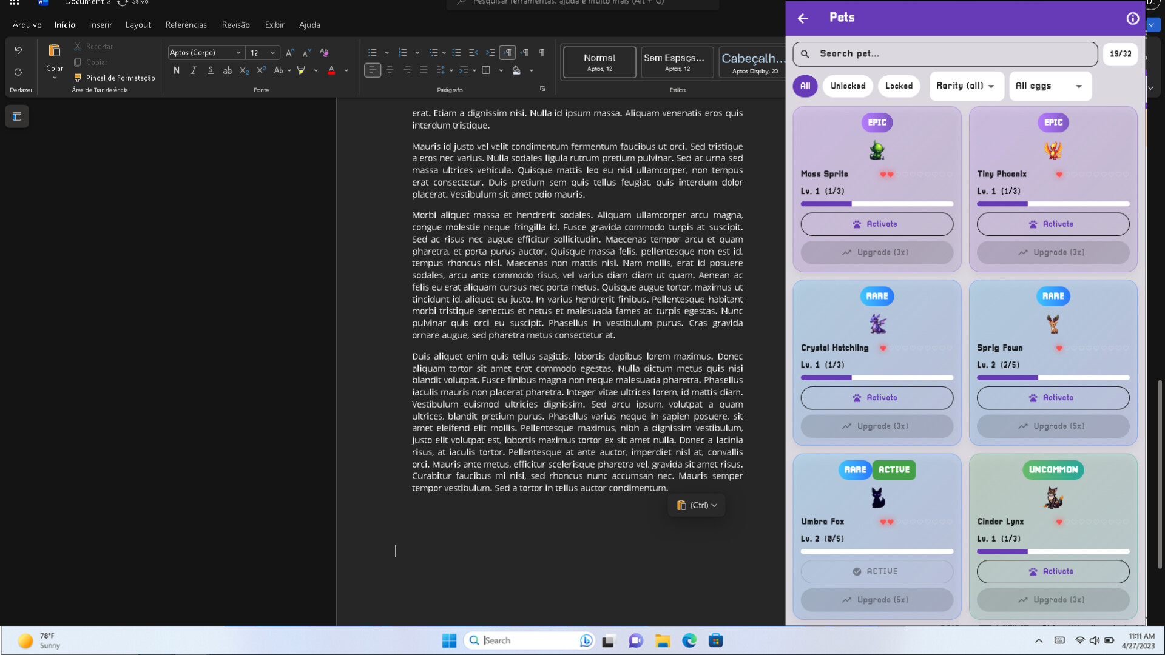Viewport: 1165px width, 655px height.
Task: Apply subscript with the X₂ icon
Action: coord(244,70)
